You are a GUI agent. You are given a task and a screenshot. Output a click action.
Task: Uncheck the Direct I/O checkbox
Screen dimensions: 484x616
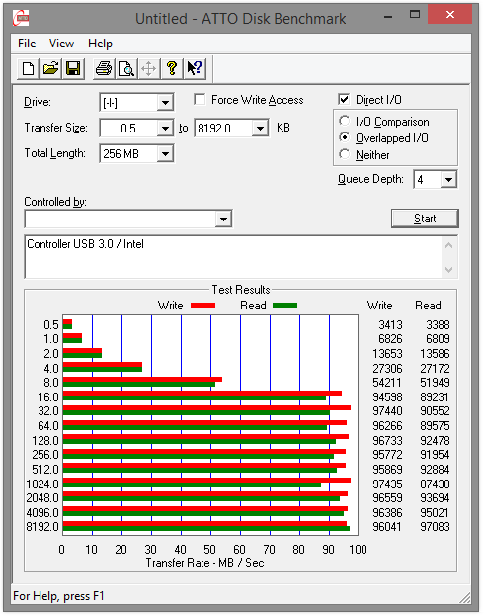pyautogui.click(x=344, y=100)
